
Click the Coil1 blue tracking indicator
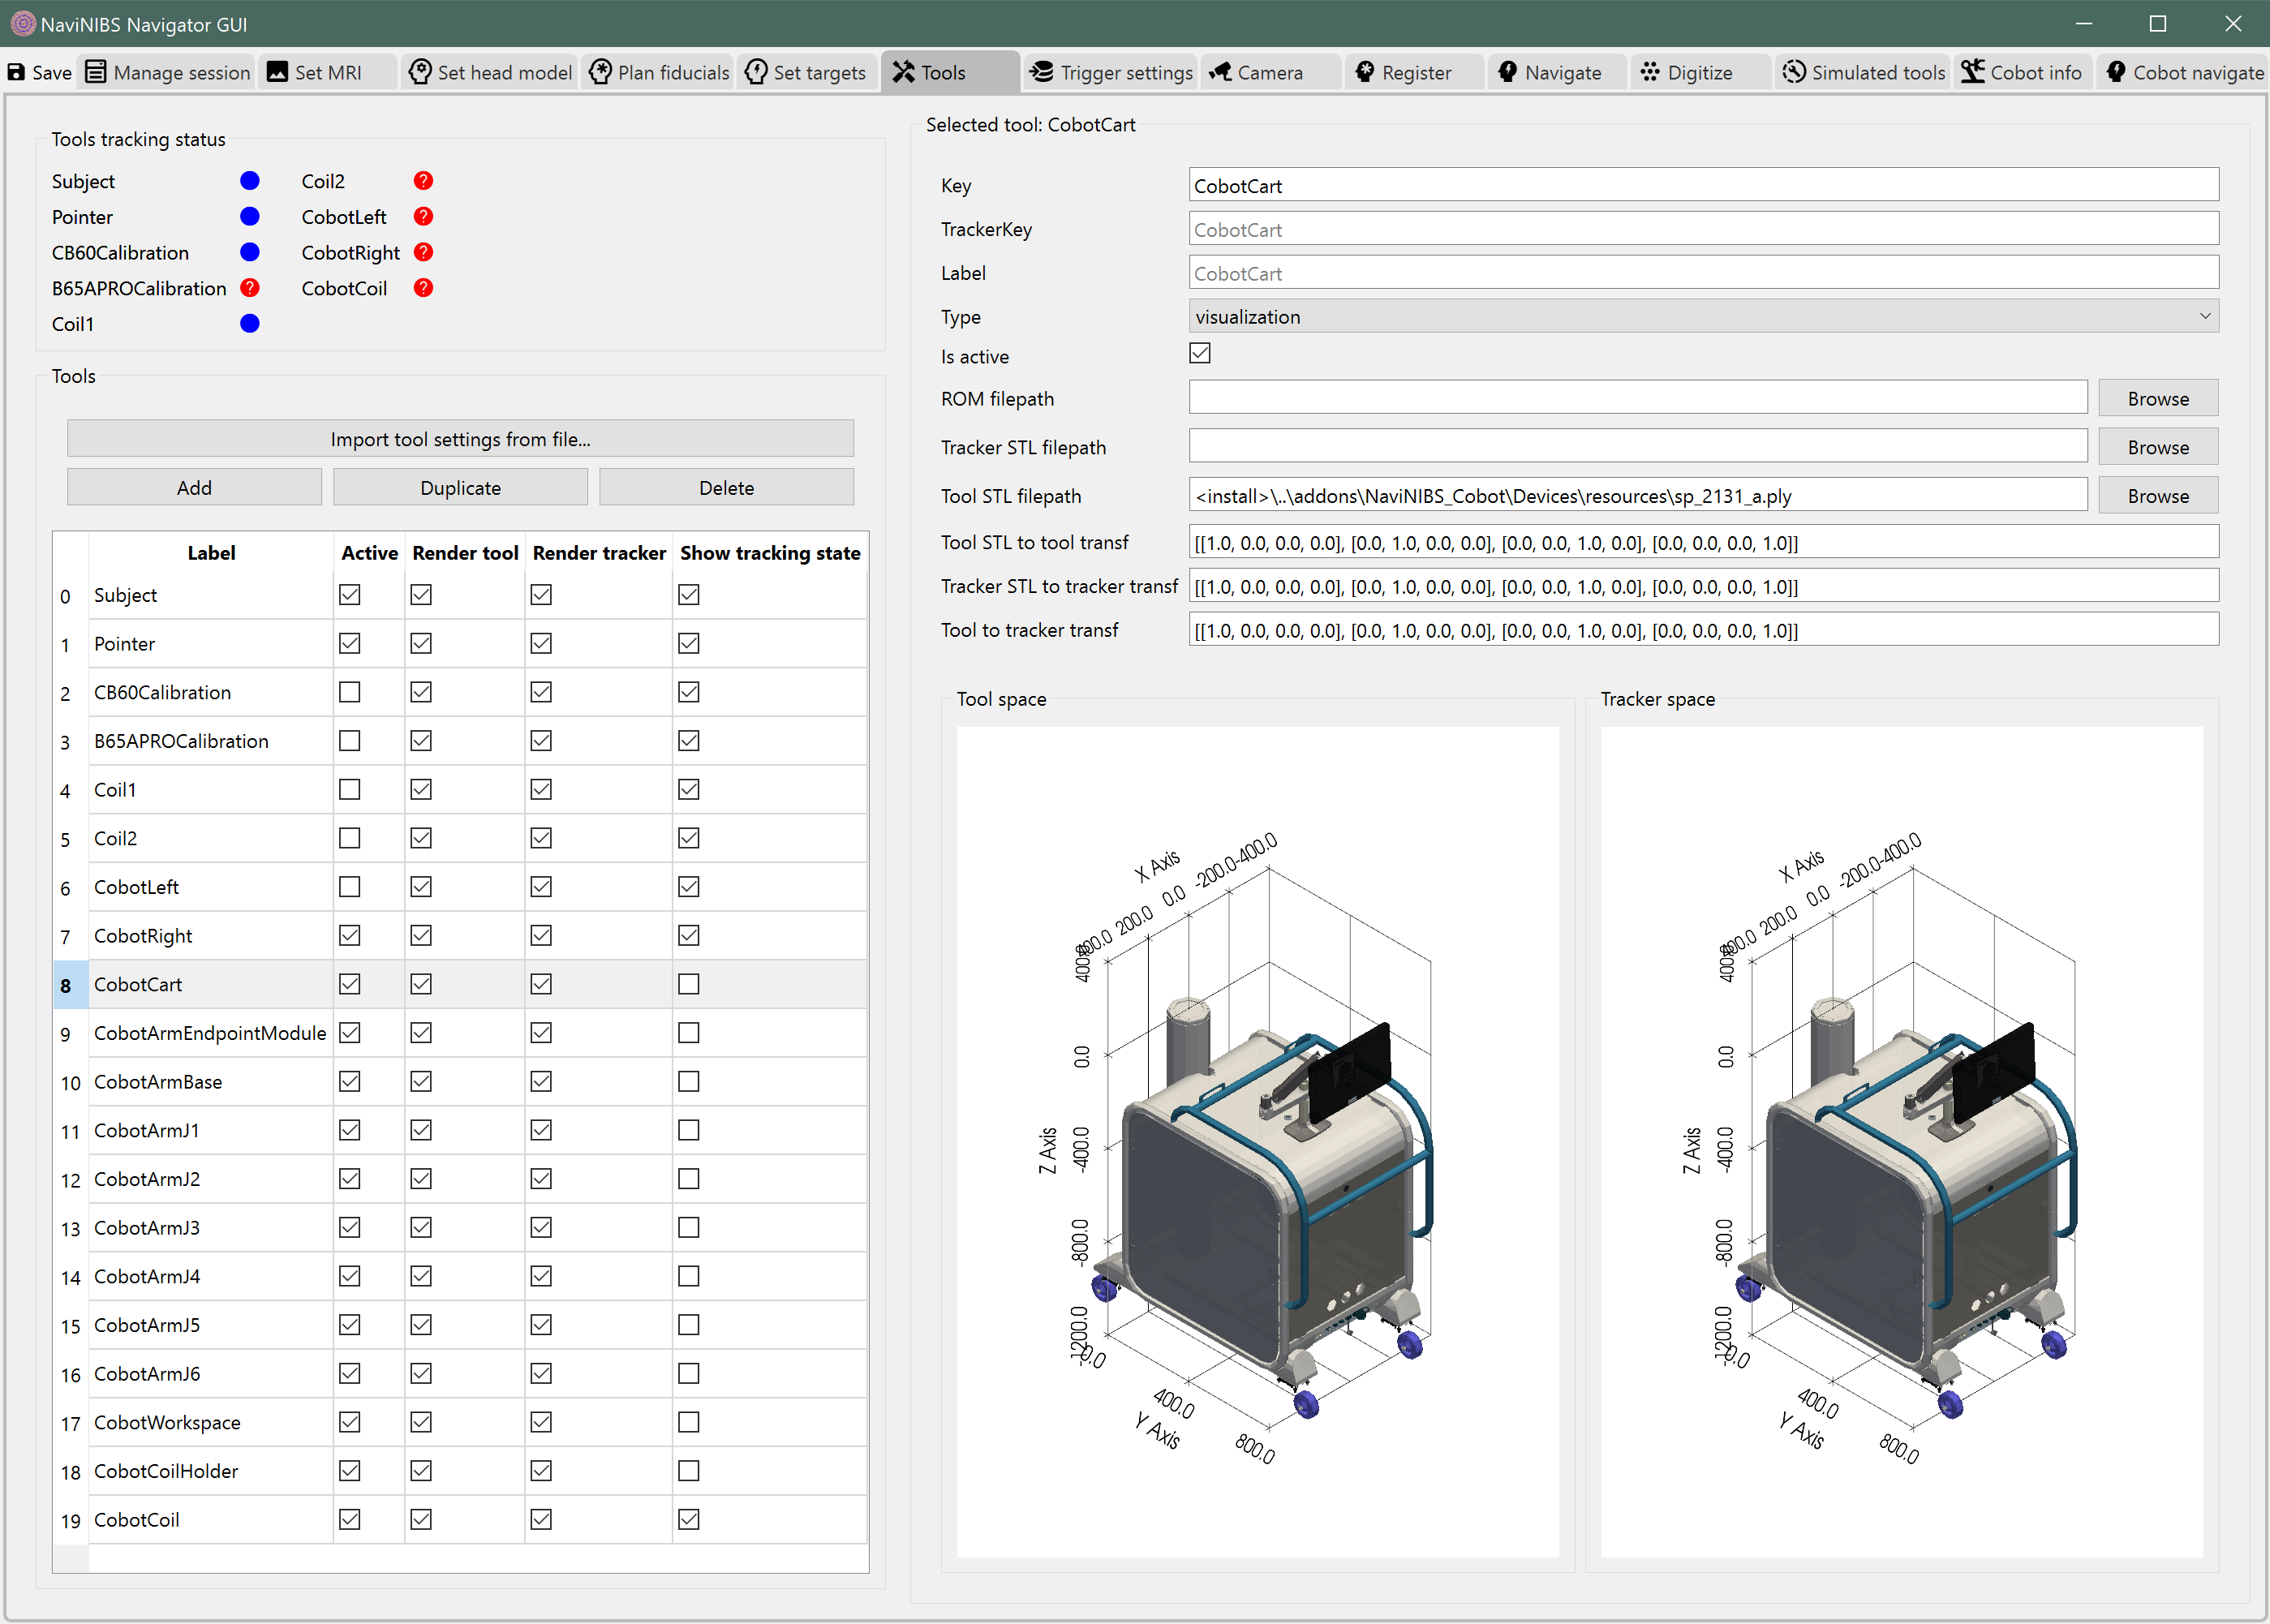coord(250,323)
